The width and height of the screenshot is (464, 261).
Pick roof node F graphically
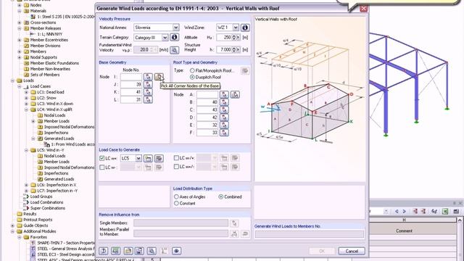tap(224, 133)
